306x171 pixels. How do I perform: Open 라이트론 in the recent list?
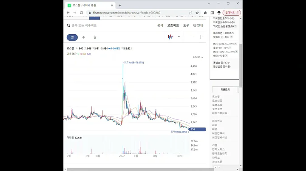pos(217,162)
